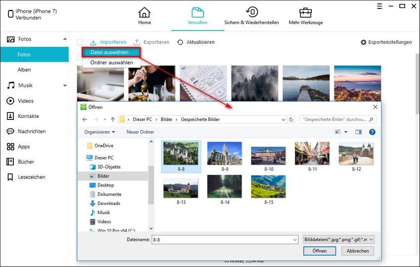This screenshot has width=420, height=267.
Task: Click the change view icon
Action: 338,132
